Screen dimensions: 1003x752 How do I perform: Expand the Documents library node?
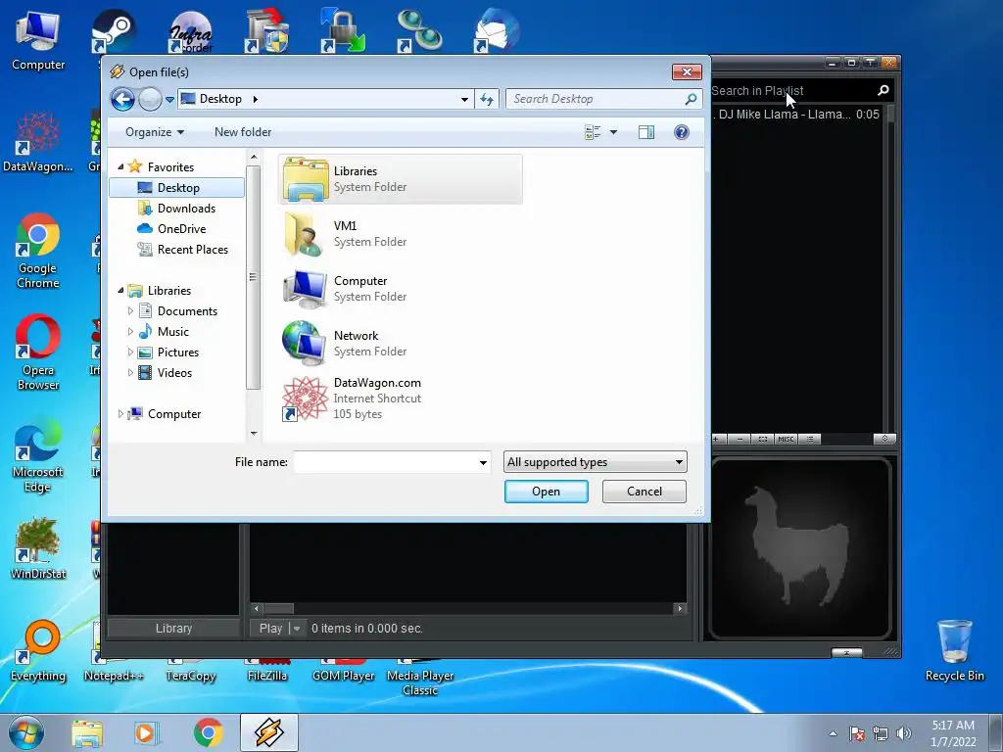130,311
